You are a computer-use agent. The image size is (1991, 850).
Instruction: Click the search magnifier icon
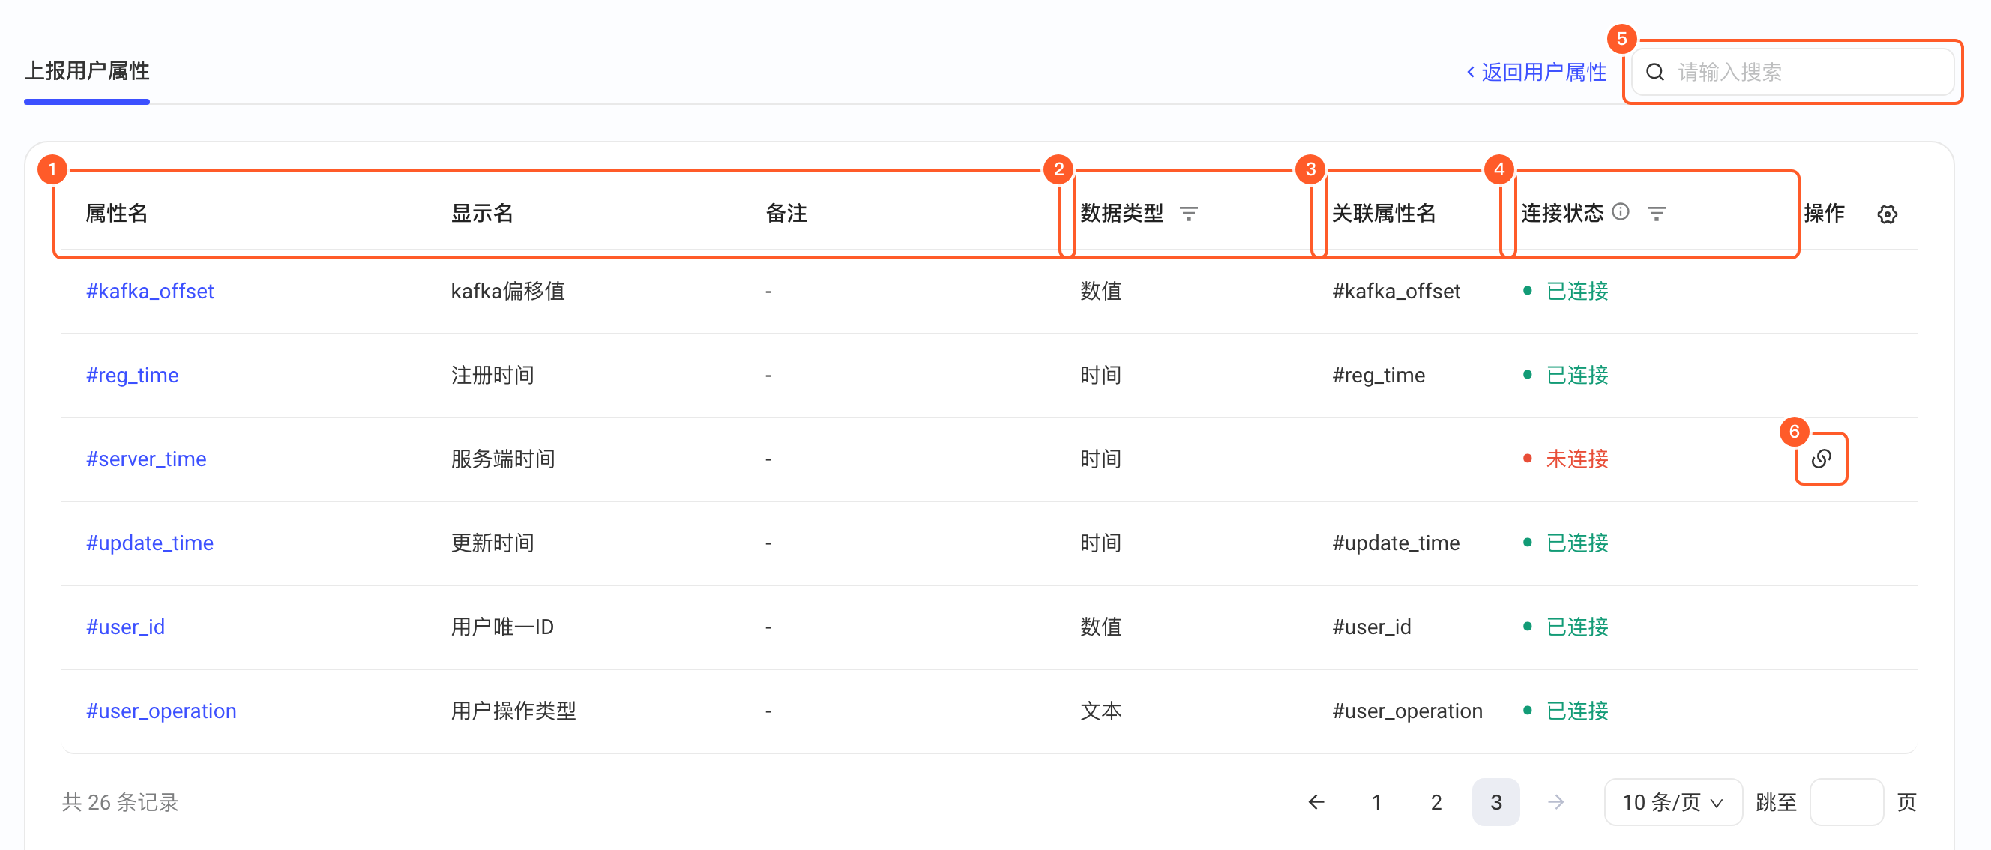tap(1654, 72)
